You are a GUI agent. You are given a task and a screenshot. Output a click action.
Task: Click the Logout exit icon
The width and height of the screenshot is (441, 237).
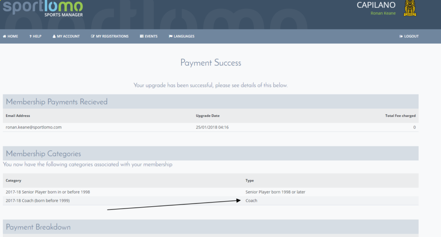click(x=401, y=36)
